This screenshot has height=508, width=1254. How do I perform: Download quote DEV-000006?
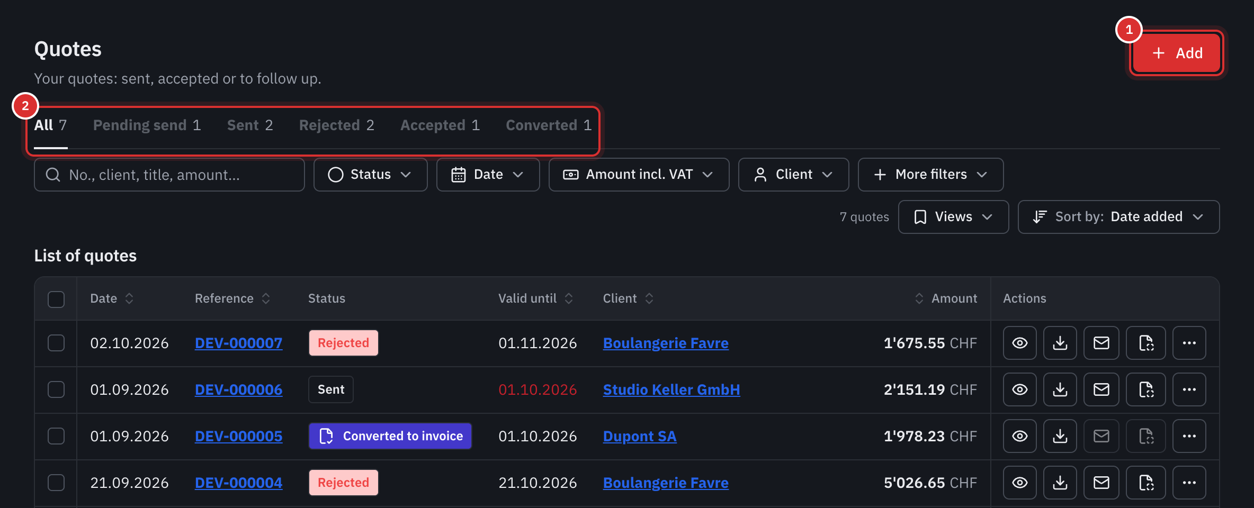coord(1060,389)
